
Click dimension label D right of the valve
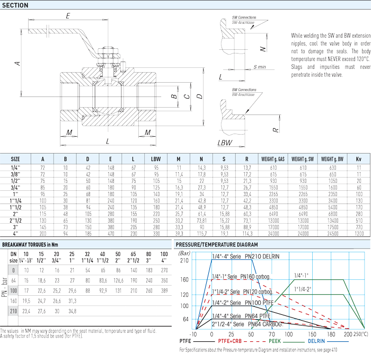coord(199,97)
